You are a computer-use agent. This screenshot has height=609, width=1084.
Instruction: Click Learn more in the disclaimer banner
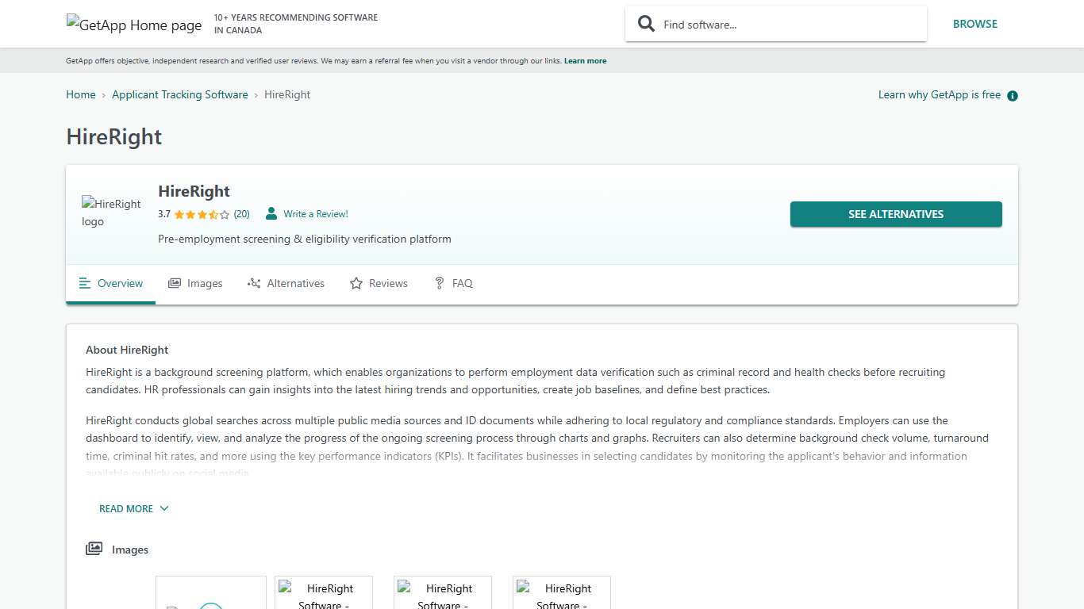[x=585, y=60]
